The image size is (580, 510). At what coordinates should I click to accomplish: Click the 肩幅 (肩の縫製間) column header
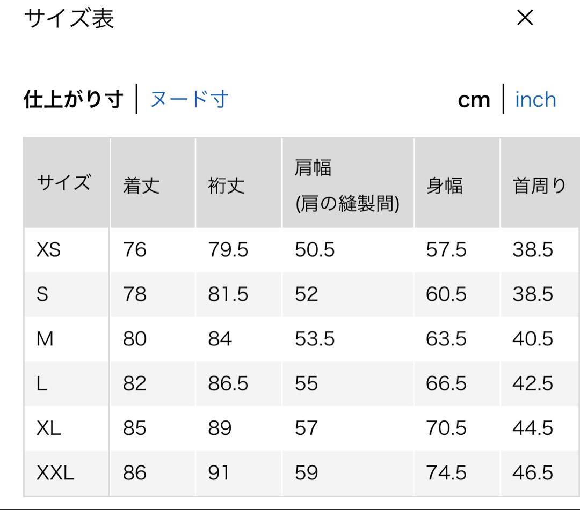click(347, 186)
